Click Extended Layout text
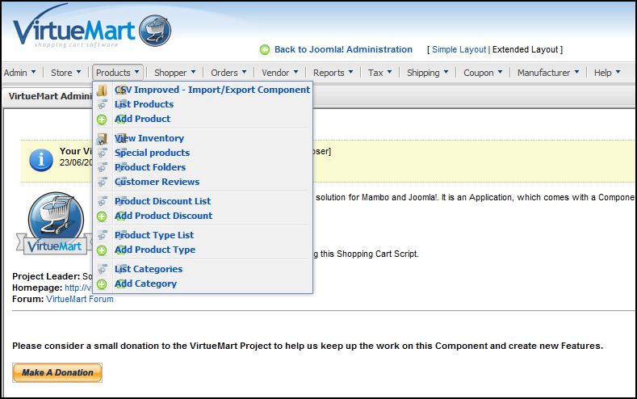This screenshot has height=399, width=637. point(526,49)
